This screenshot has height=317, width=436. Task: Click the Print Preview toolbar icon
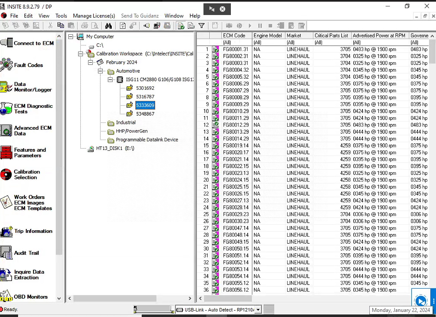(95, 26)
